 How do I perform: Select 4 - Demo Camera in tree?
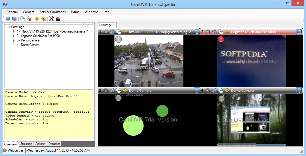28,45
